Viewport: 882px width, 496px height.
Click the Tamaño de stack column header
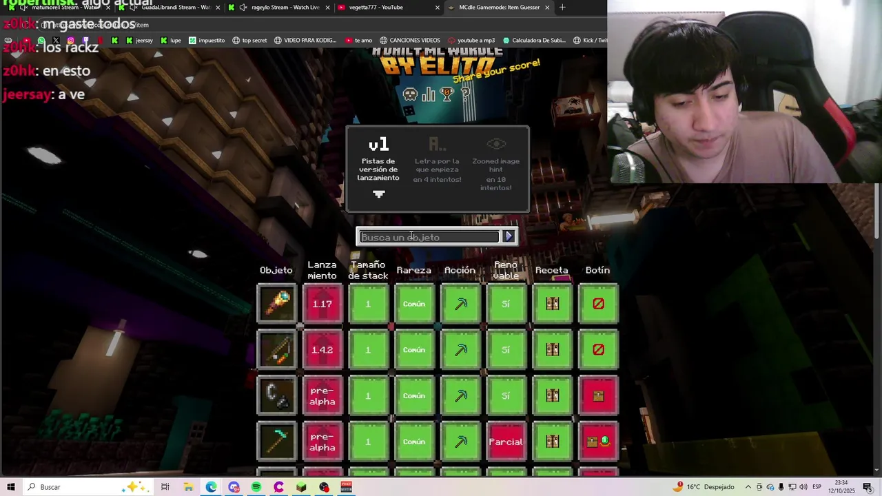pos(368,270)
